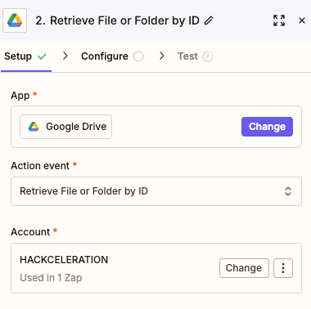Click the Test pending clock icon
The height and width of the screenshot is (309, 311).
tap(208, 56)
